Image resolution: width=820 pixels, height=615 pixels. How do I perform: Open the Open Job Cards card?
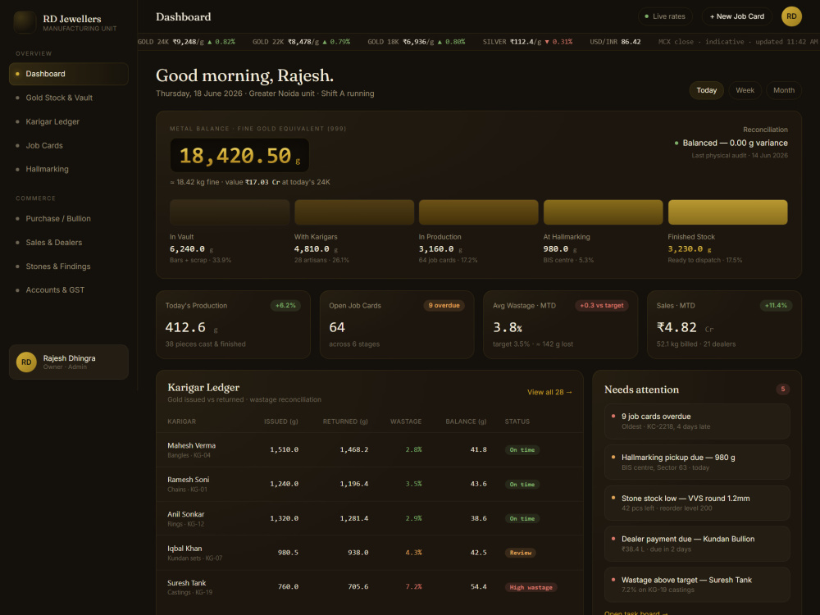pos(397,325)
